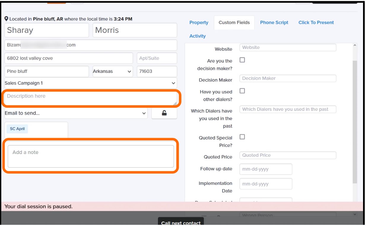Screen dimensions: 366x226
Task: Click the 'Your dial session is paused.' message
Action: [39, 206]
